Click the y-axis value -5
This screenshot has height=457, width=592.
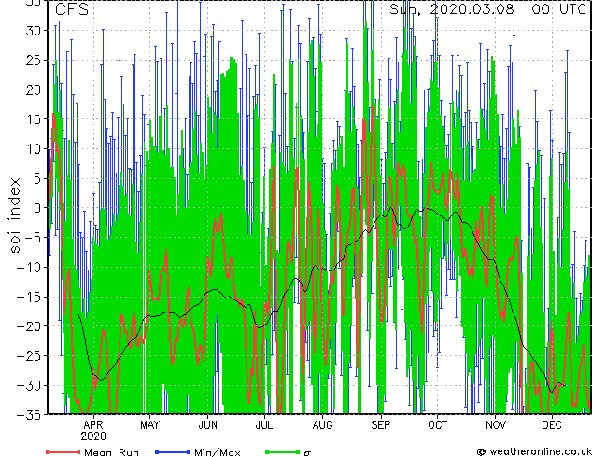click(33, 238)
